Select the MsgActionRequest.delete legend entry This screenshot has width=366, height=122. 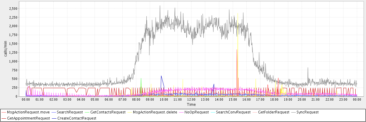155,112
